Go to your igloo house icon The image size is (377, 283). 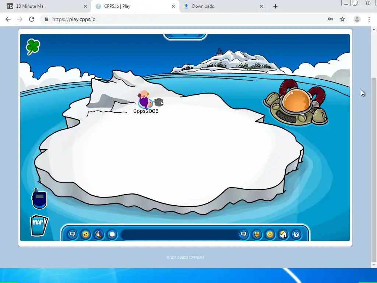tap(283, 234)
